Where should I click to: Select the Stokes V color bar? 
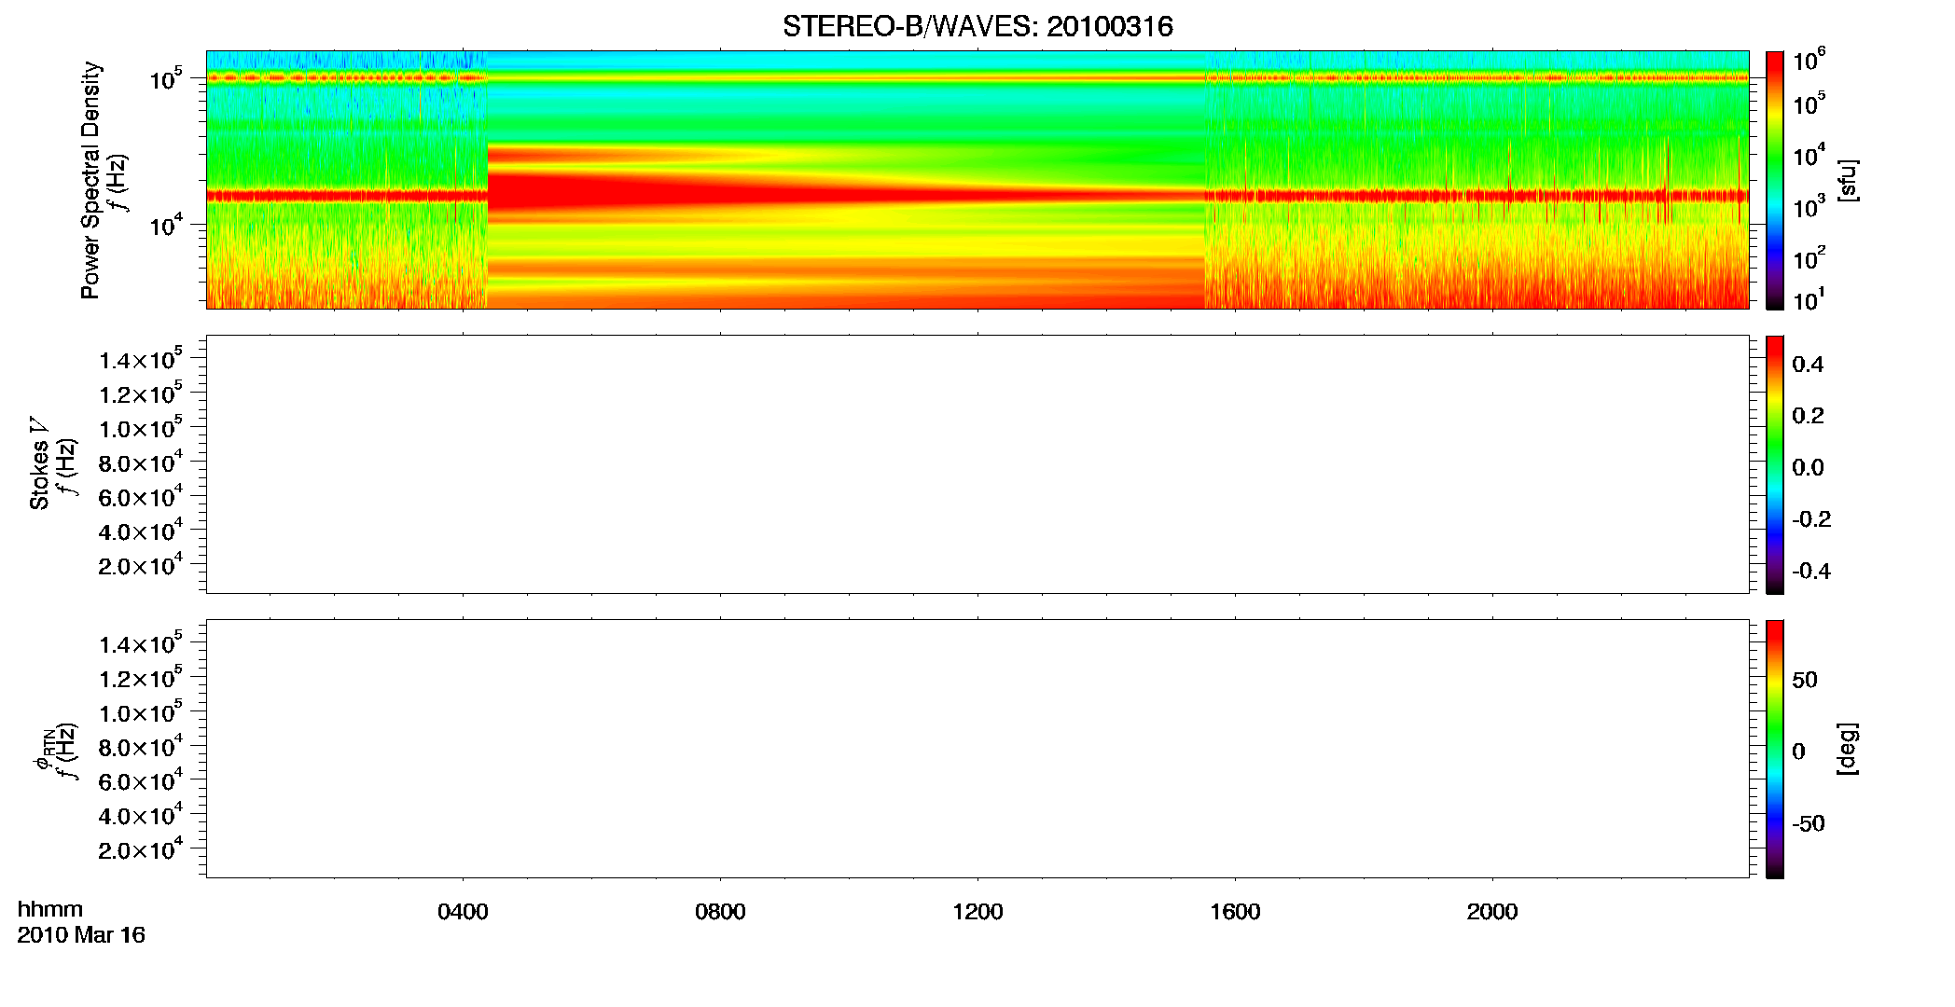coord(1775,464)
